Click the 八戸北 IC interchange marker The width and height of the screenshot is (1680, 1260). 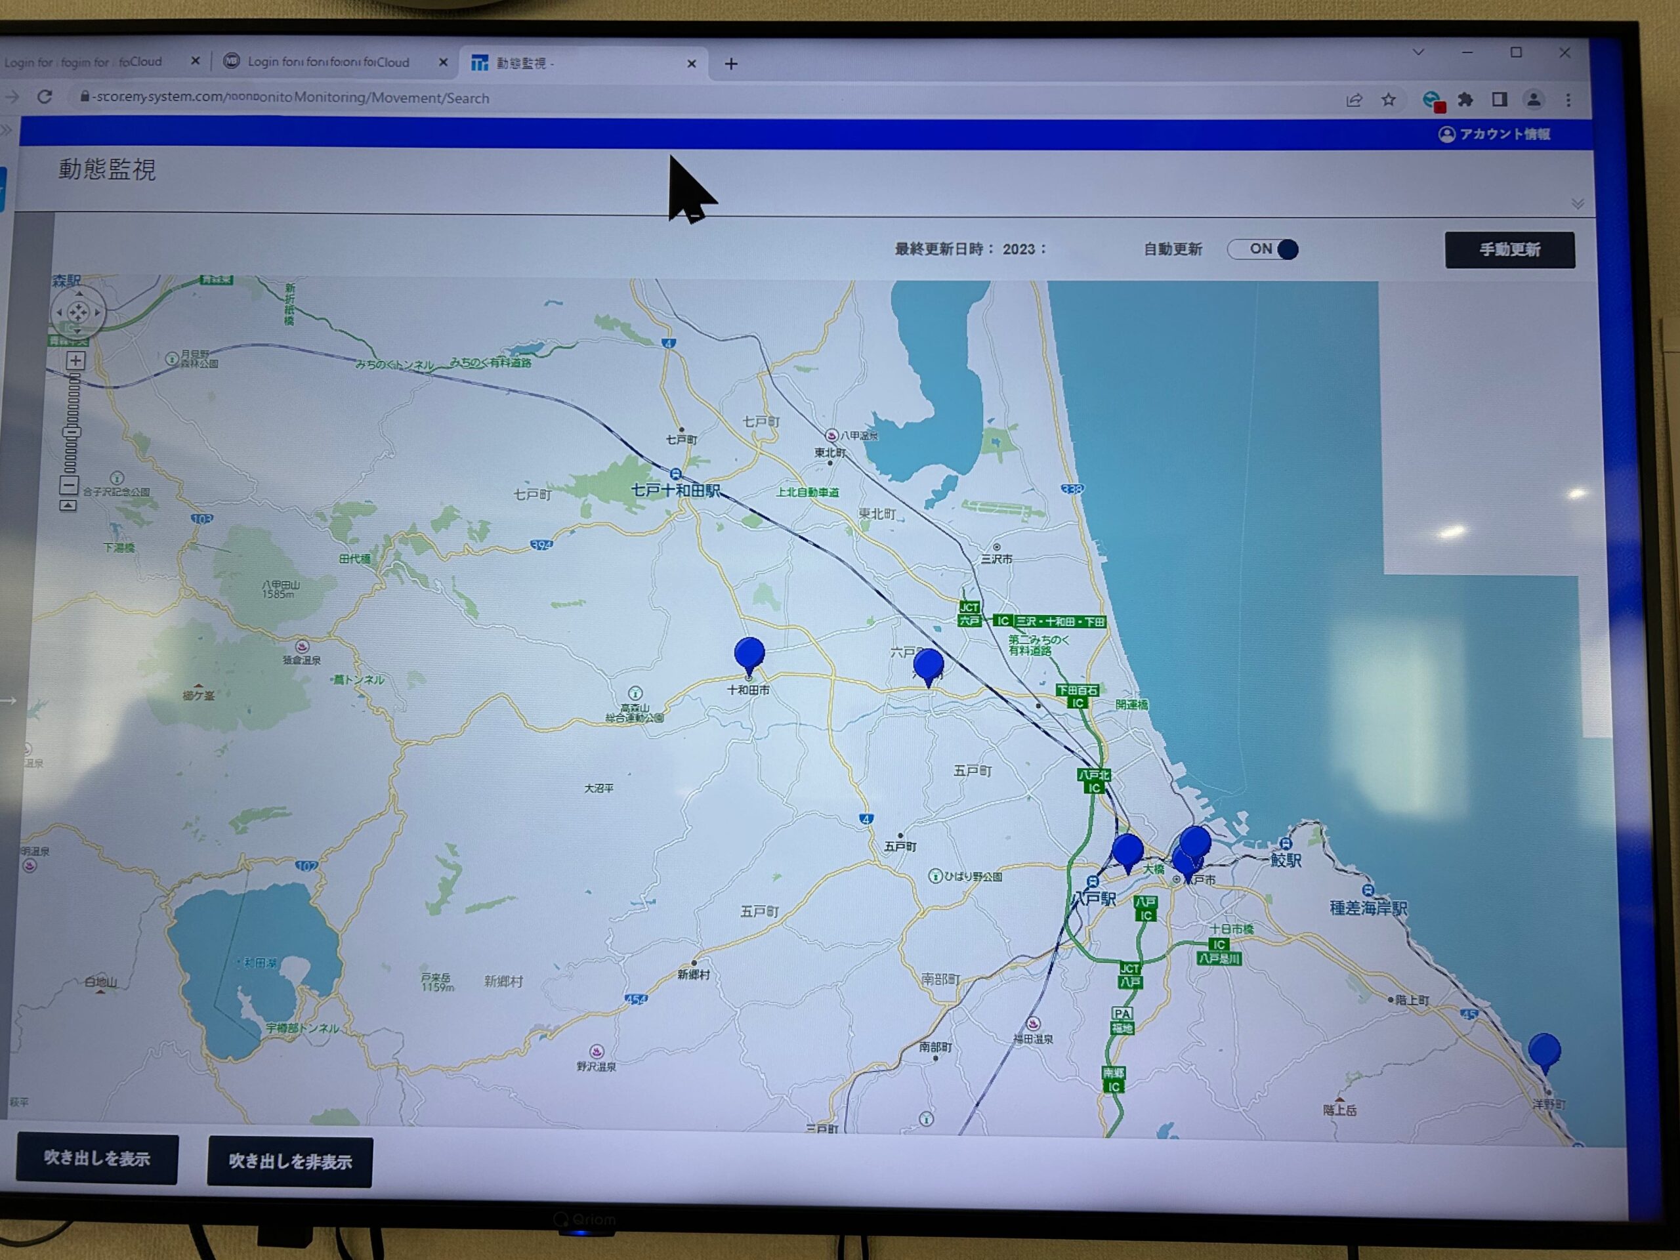click(1094, 782)
